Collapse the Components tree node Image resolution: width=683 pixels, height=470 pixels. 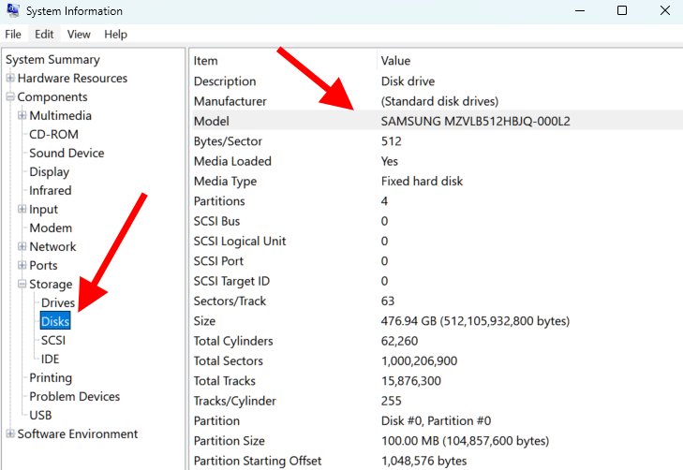click(x=10, y=97)
